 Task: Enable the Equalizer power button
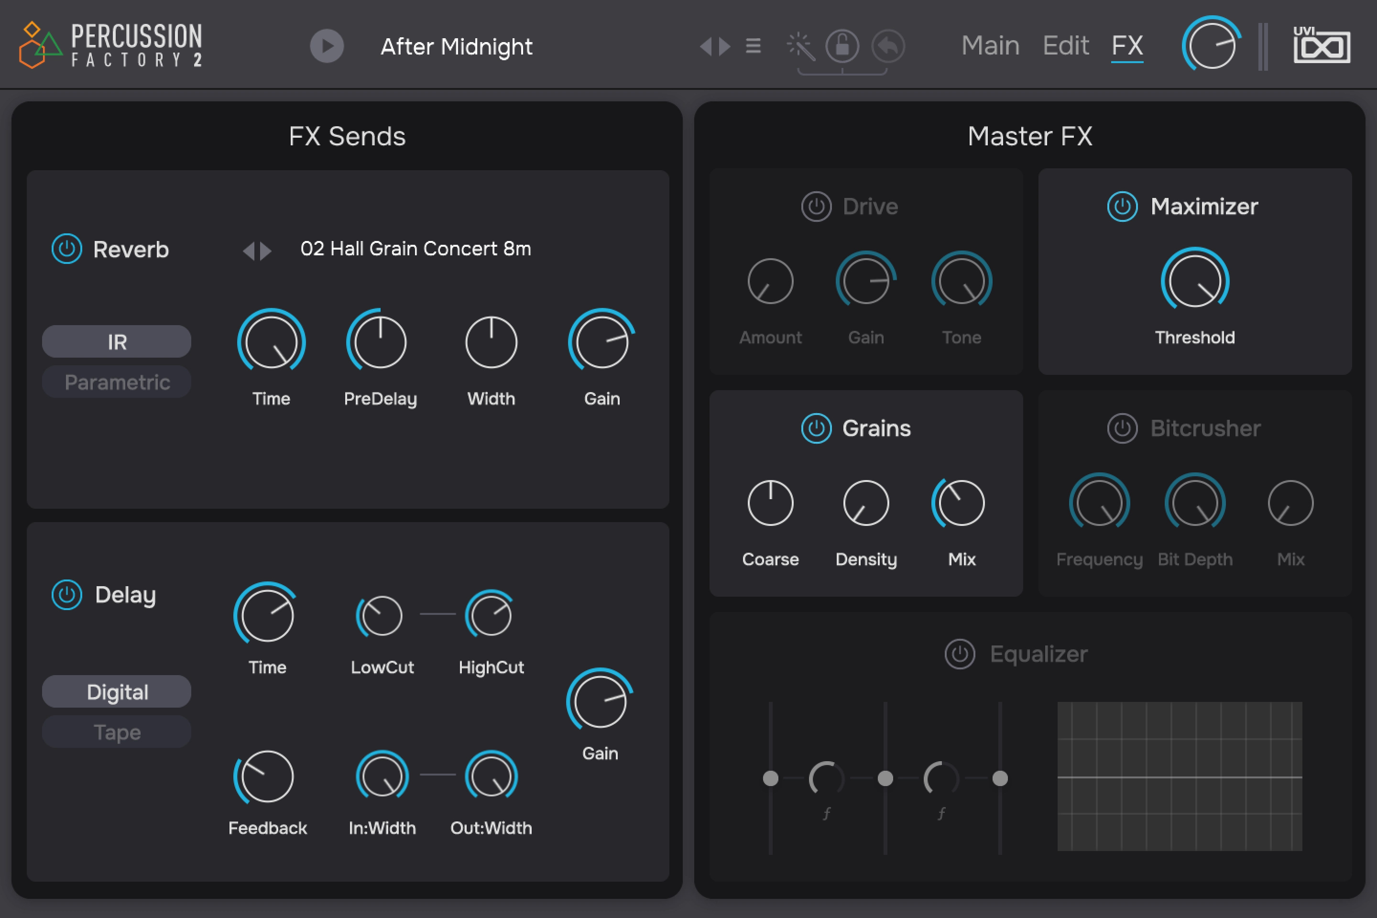[960, 654]
